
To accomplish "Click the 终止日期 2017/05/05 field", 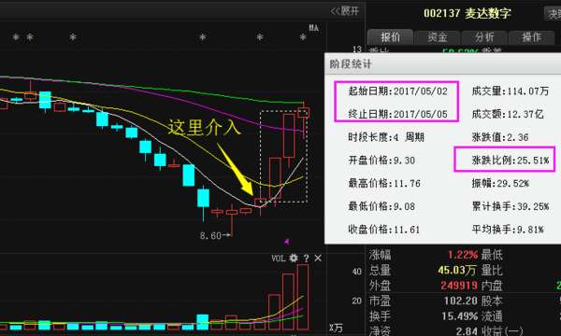I will pyautogui.click(x=397, y=114).
